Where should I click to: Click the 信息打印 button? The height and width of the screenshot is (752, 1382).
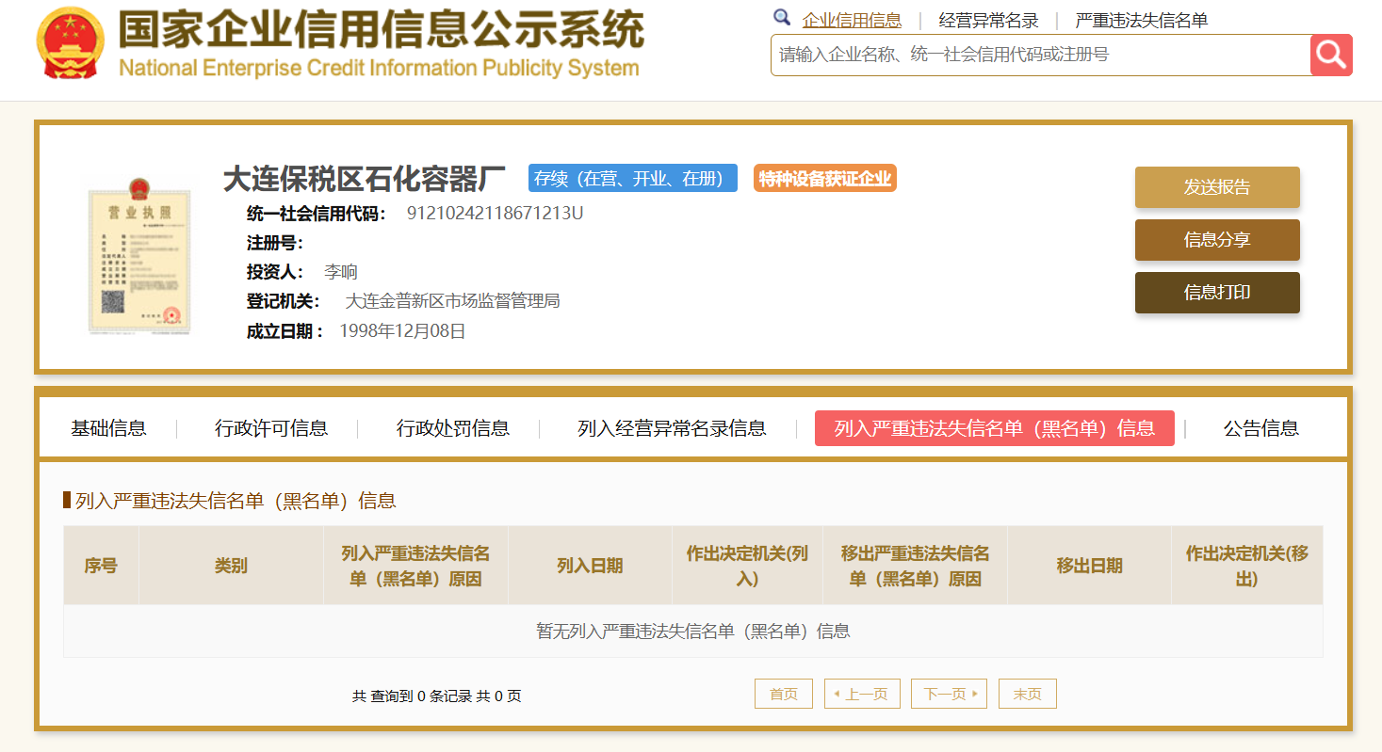point(1217,293)
